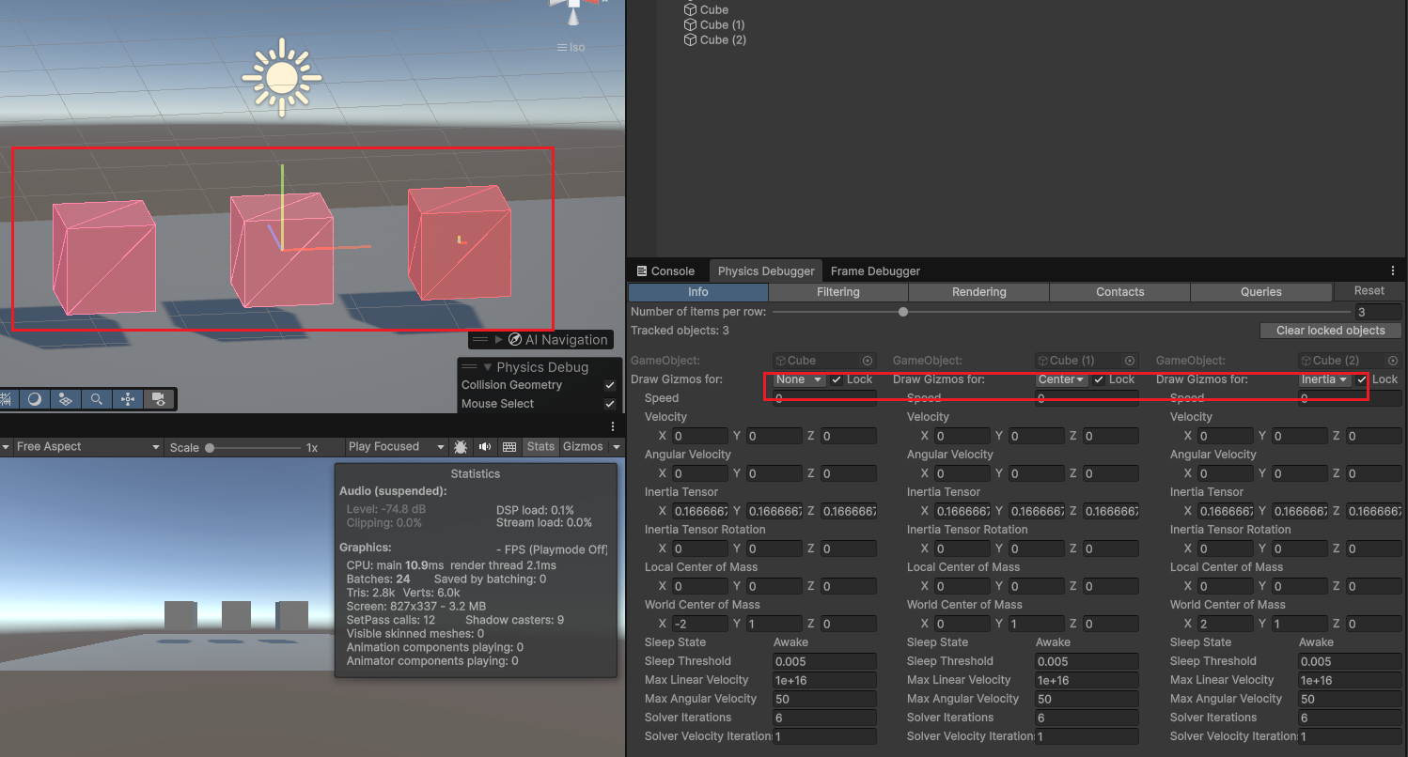Disable the Mouse Select checkbox
This screenshot has width=1408, height=757.
[x=610, y=404]
